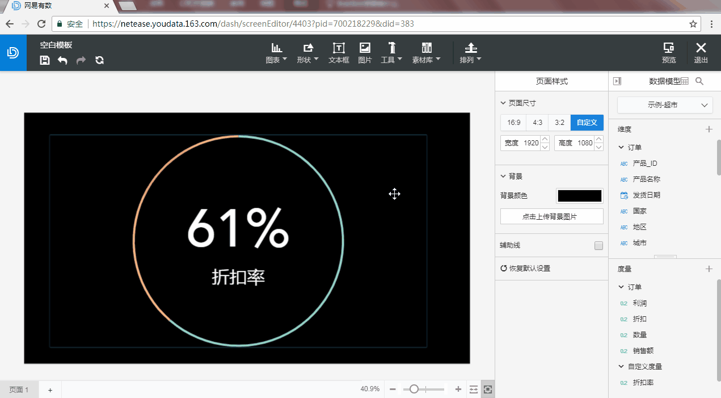The height and width of the screenshot is (398, 721).
Task: Select the 城市 dimension field
Action: point(639,243)
